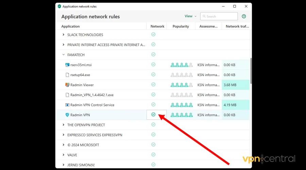Image resolution: width=306 pixels, height=170 pixels.
Task: Sort by the Assessment column header
Action: (x=208, y=26)
